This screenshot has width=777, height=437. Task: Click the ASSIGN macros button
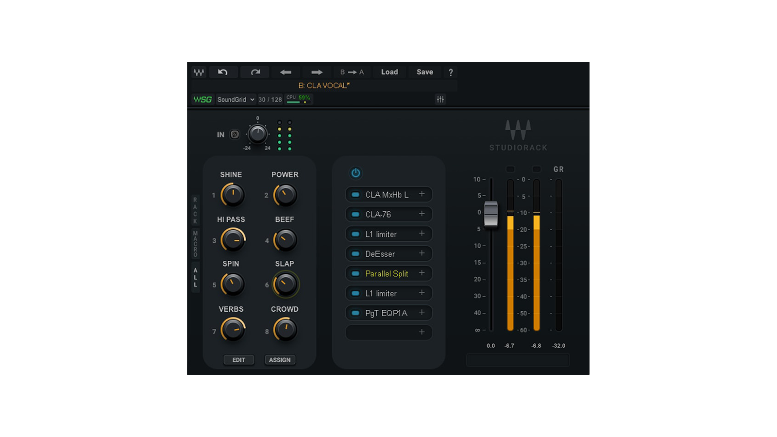click(280, 360)
